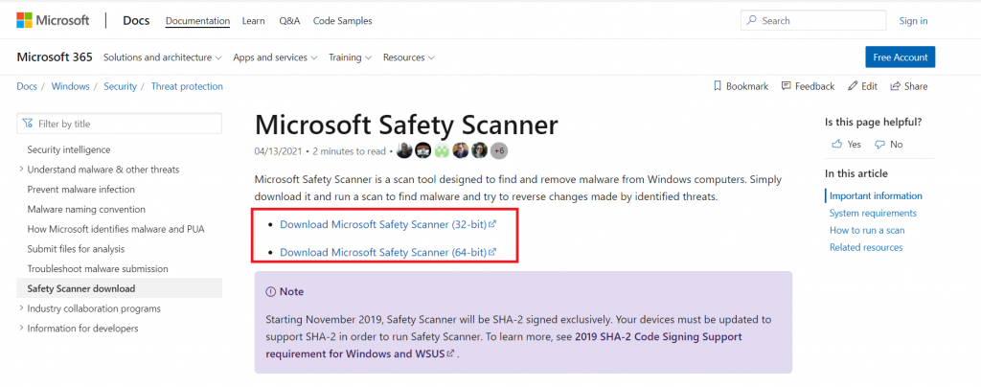
Task: Open the Documentation tab
Action: pos(197,21)
